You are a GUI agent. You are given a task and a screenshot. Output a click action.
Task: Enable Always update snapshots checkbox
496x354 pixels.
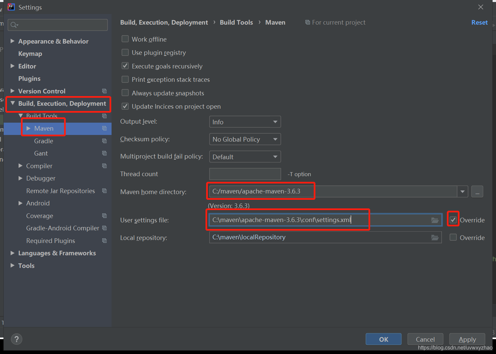coord(125,93)
